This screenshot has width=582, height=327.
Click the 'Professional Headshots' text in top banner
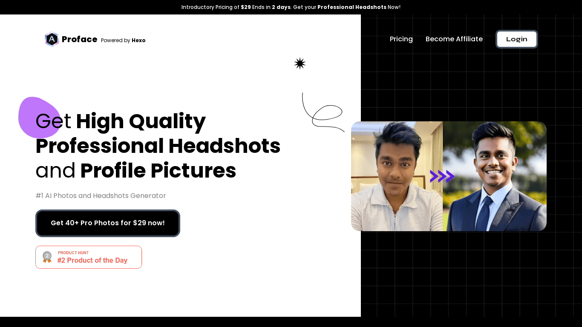click(x=352, y=7)
